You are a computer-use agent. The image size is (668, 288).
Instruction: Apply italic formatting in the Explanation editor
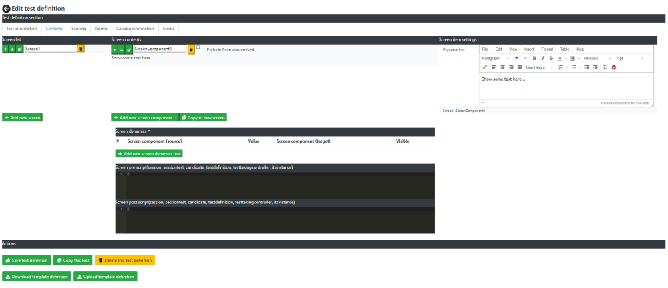[x=542, y=58]
